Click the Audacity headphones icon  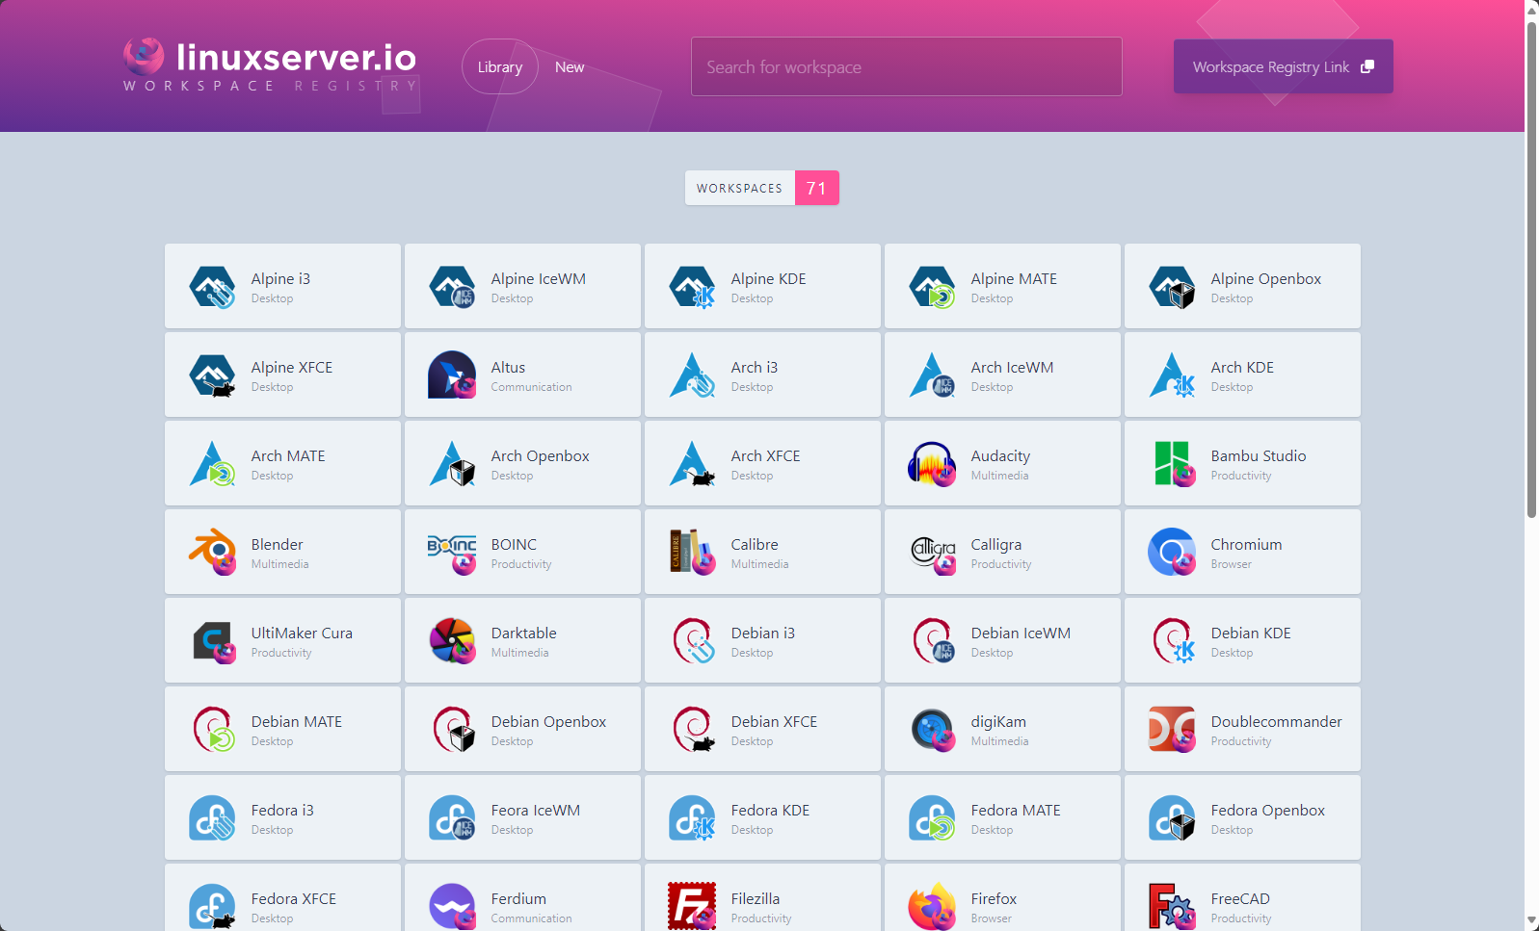pos(932,463)
